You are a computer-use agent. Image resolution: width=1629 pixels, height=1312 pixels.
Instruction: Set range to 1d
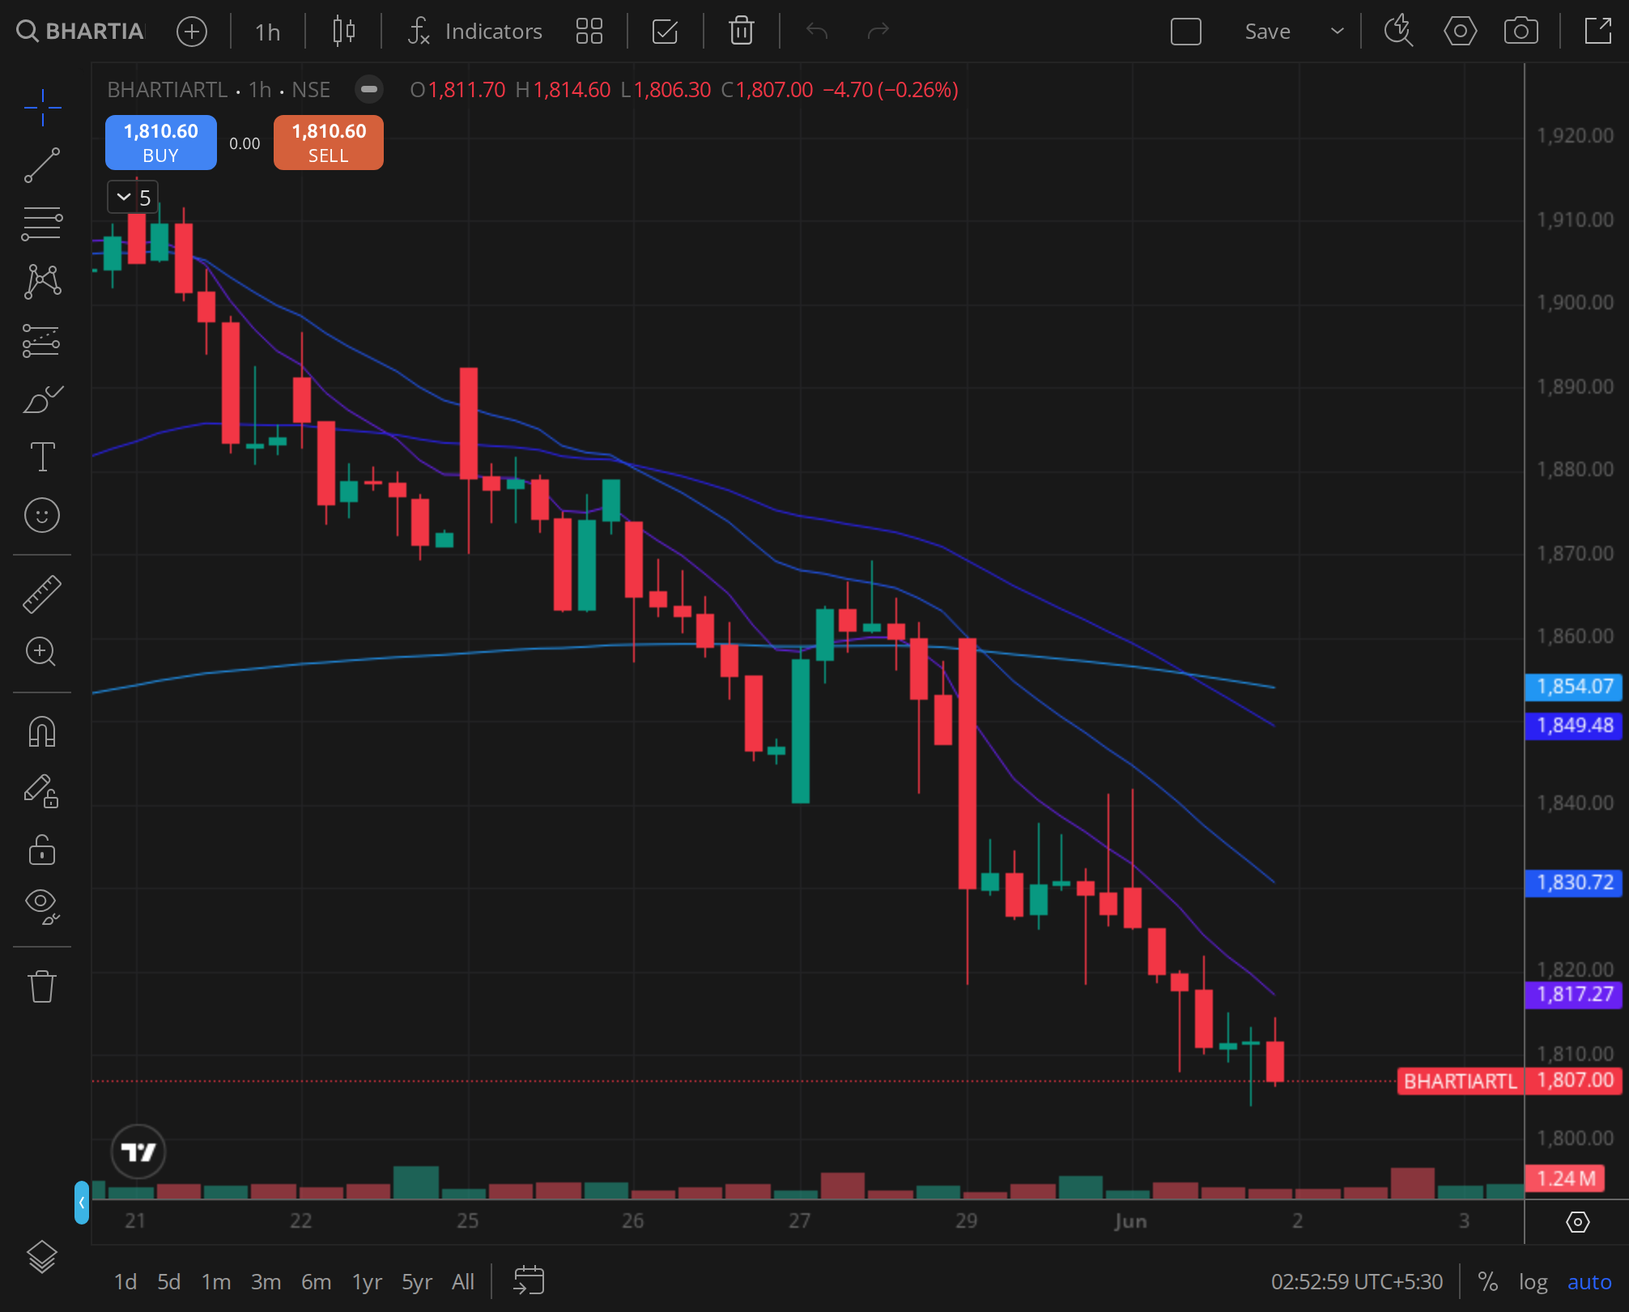click(x=125, y=1282)
